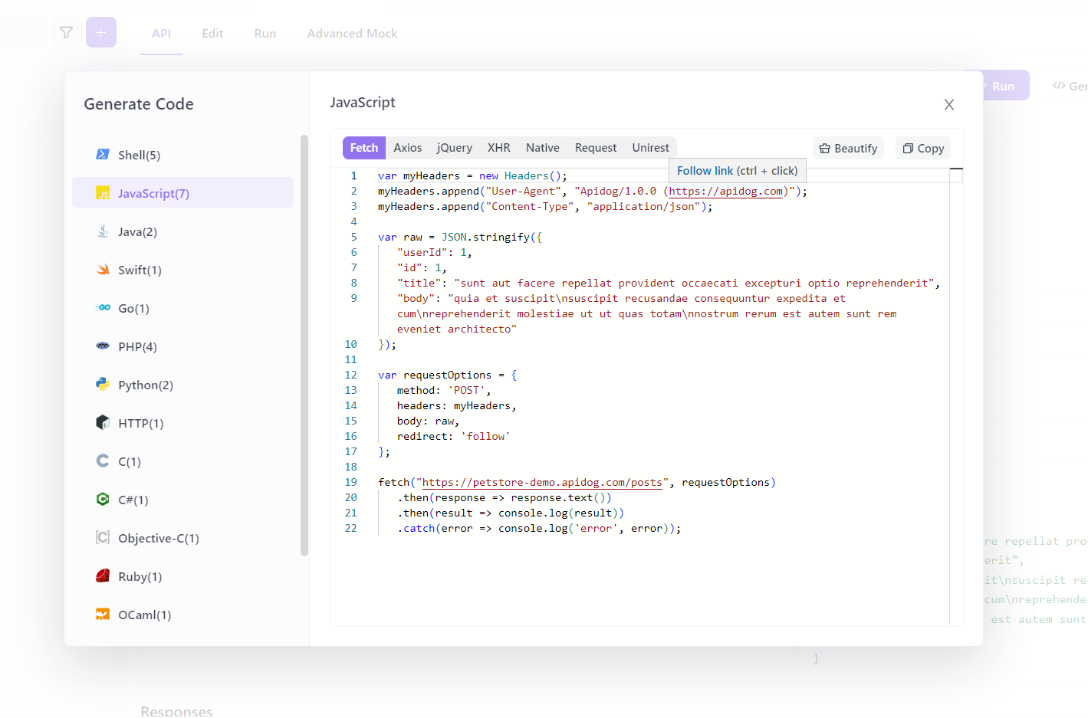The width and height of the screenshot is (1088, 718).
Task: Switch to Fetch code tab
Action: (364, 148)
